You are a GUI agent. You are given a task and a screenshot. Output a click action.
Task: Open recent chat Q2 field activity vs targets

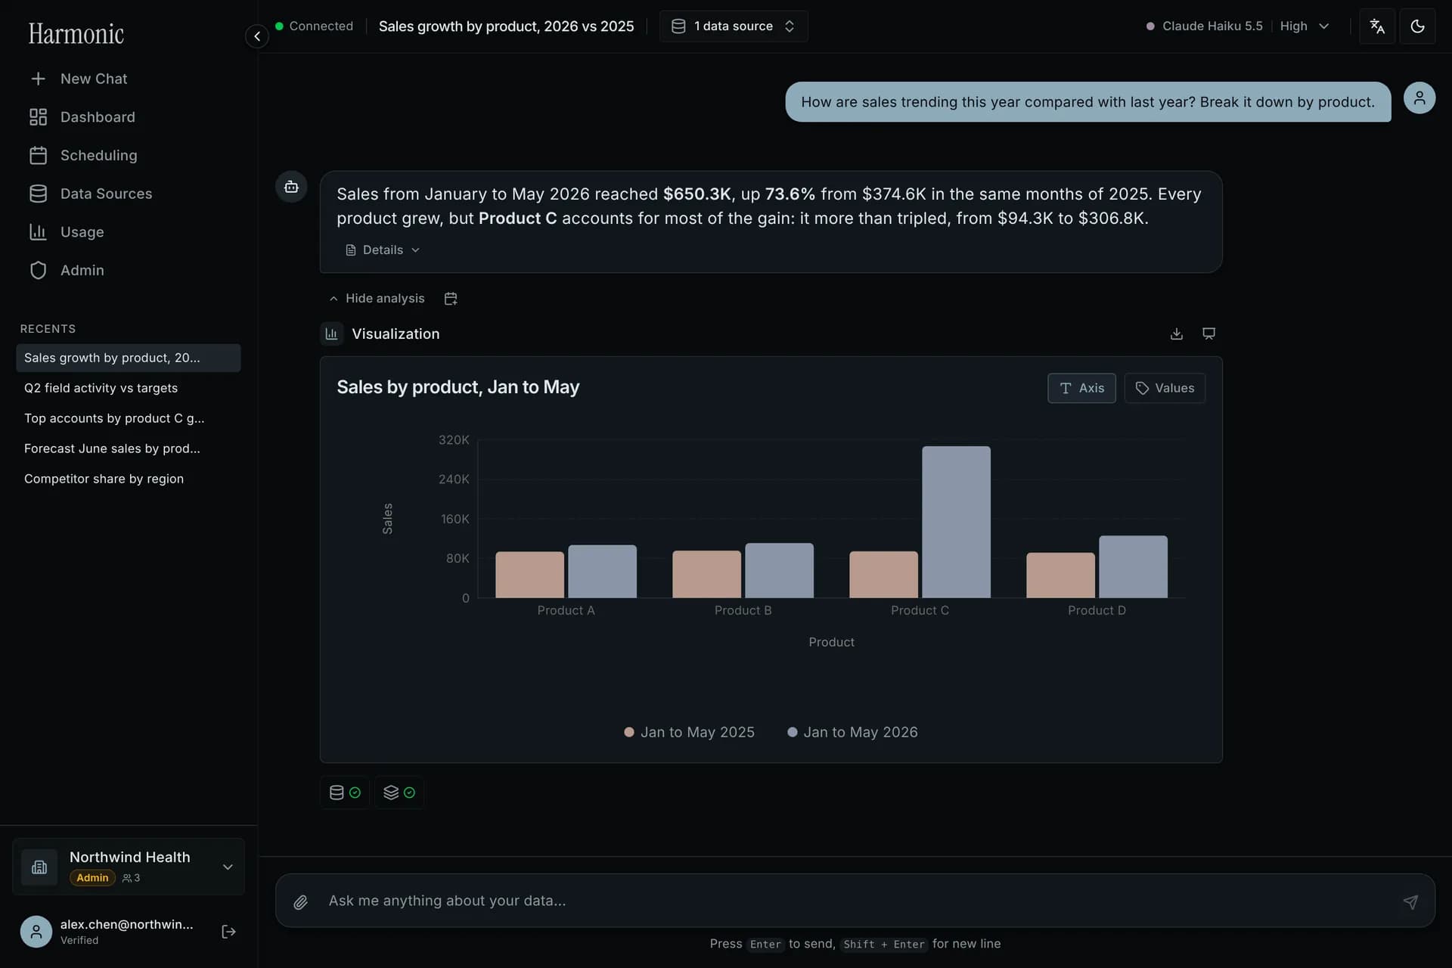point(129,388)
